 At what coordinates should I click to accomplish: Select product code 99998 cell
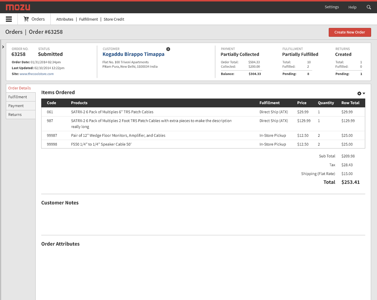[x=52, y=144]
